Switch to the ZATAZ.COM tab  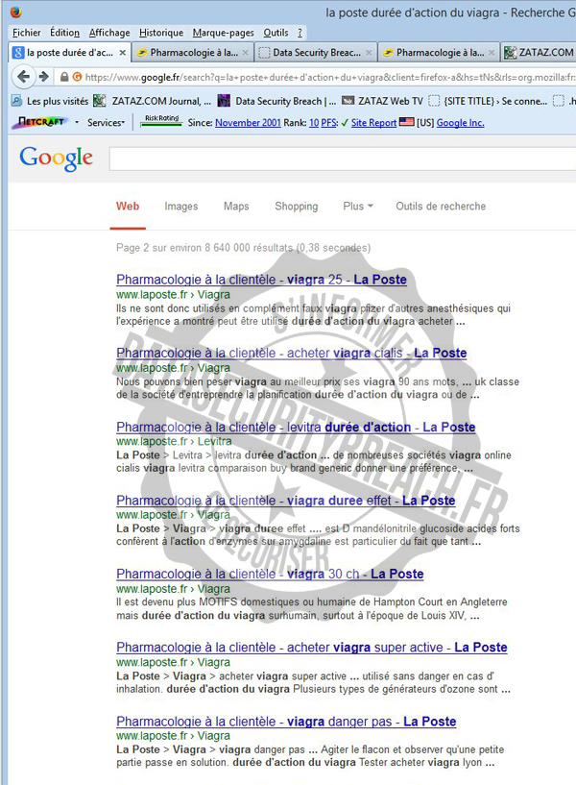pyautogui.click(x=539, y=53)
